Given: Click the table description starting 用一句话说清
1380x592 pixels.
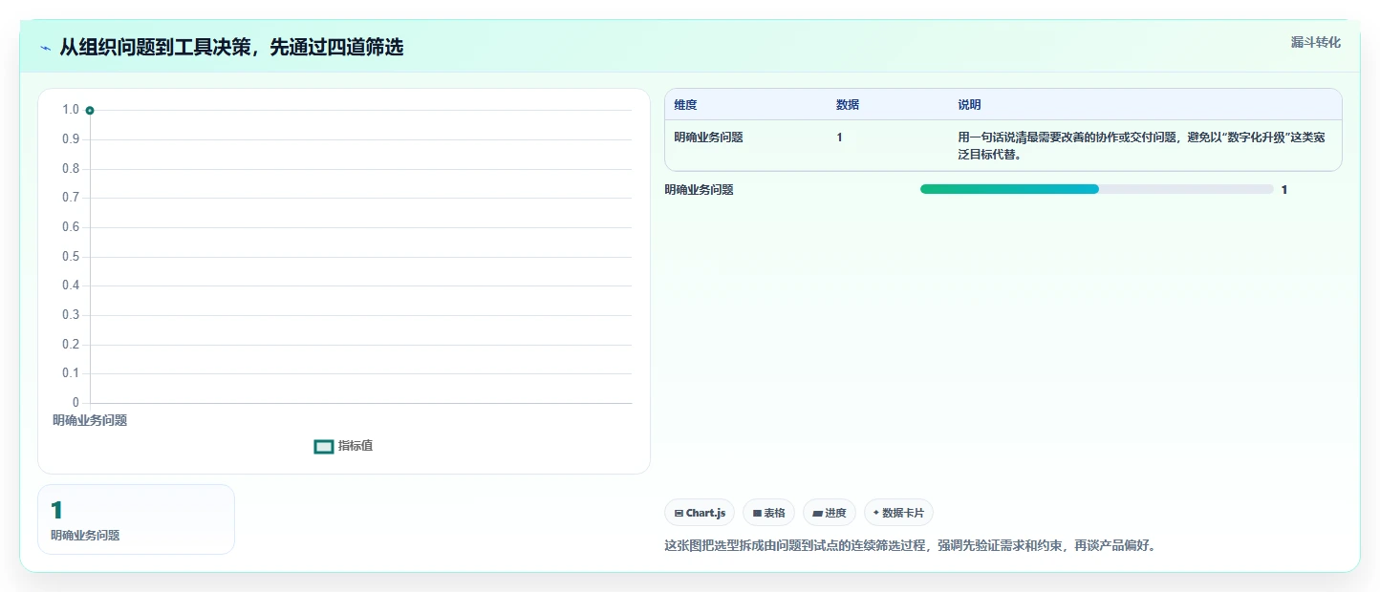Looking at the screenshot, I should pos(1141,146).
